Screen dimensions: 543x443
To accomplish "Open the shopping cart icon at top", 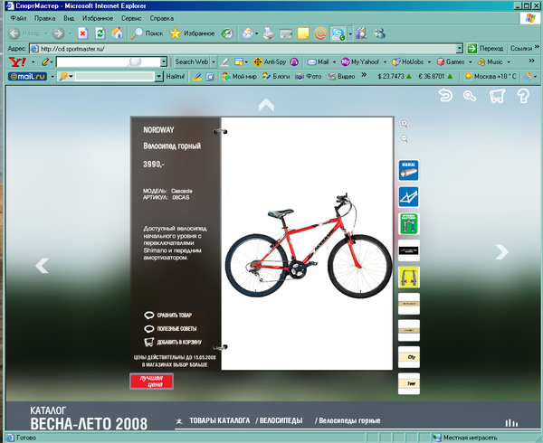I will tap(497, 96).
